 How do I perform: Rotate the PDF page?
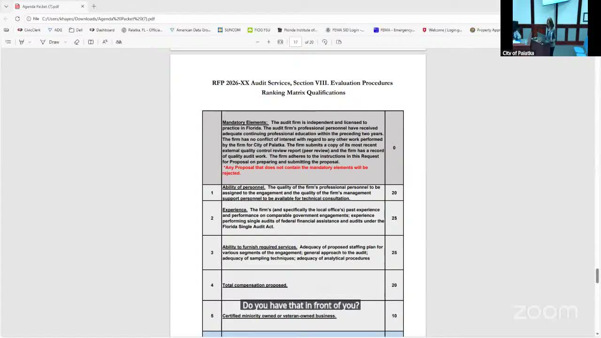click(324, 42)
